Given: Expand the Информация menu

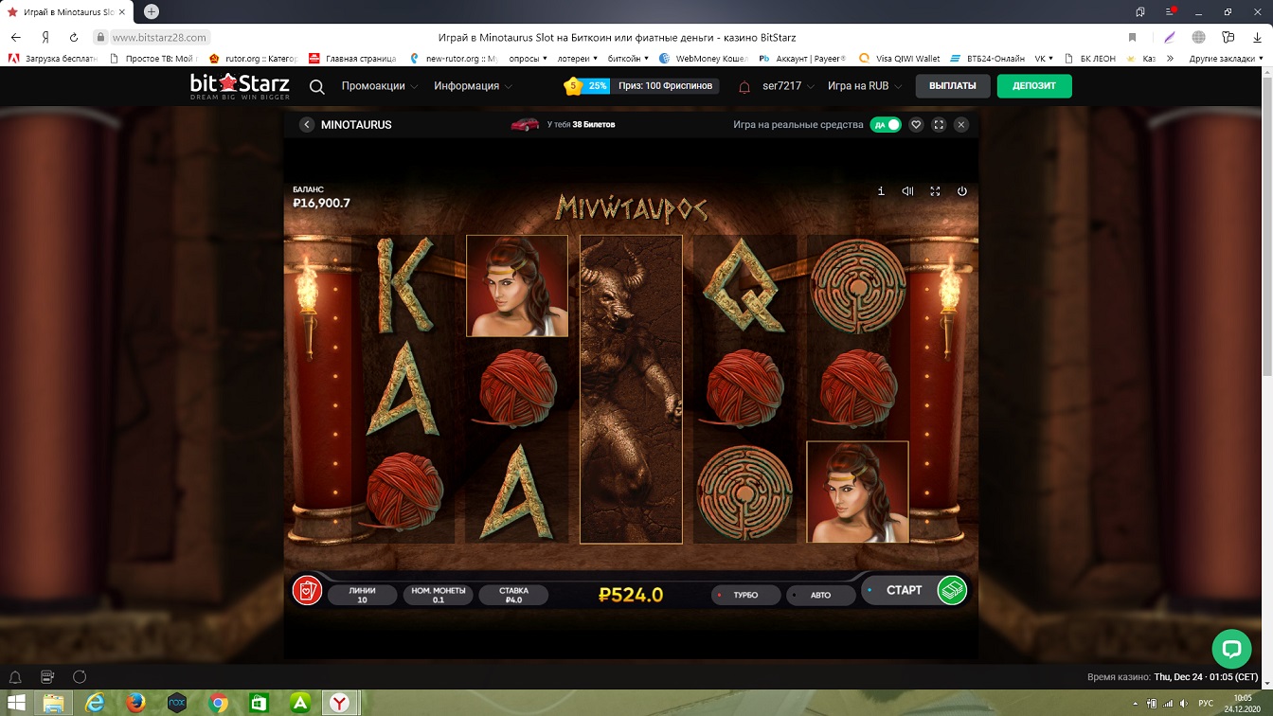Looking at the screenshot, I should 474,86.
